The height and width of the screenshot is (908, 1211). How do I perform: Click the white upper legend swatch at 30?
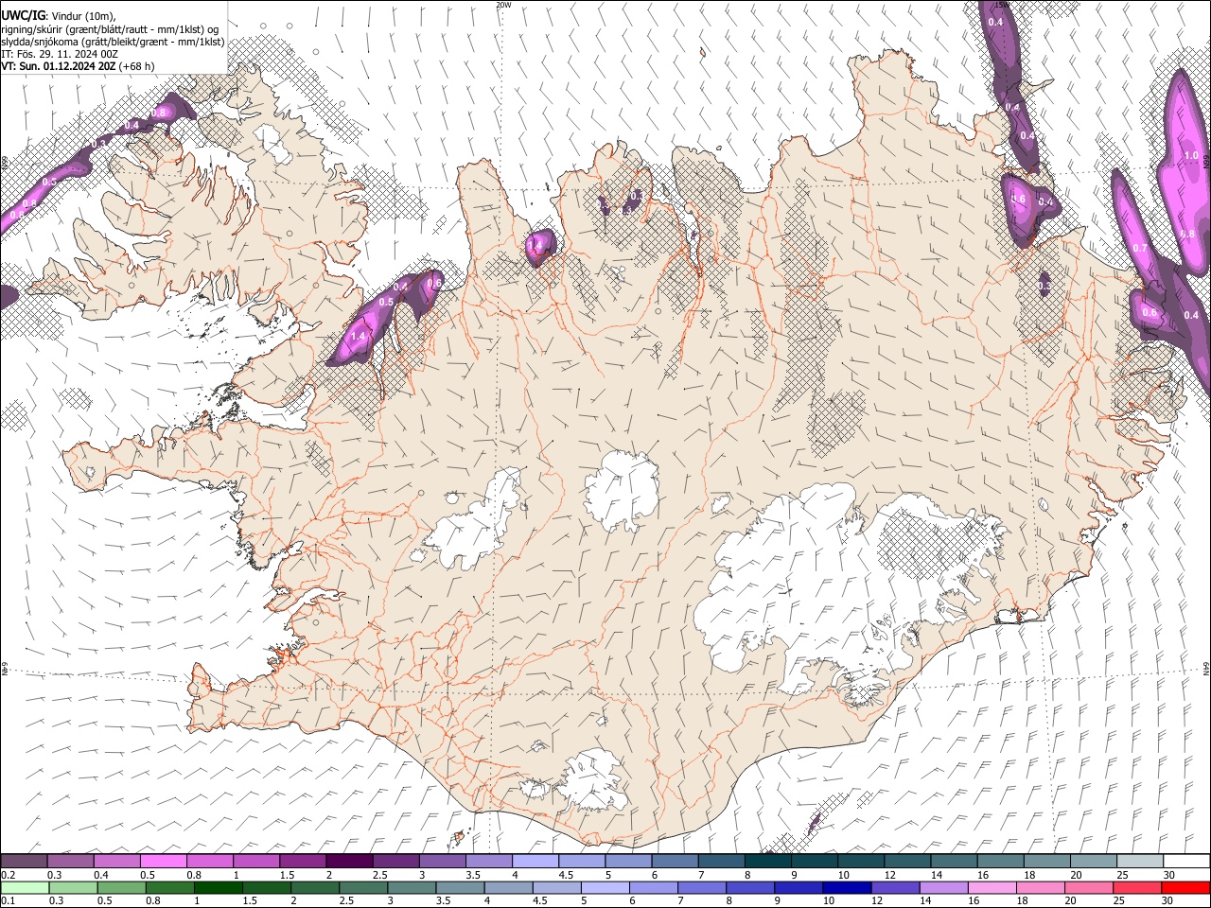click(x=1186, y=861)
